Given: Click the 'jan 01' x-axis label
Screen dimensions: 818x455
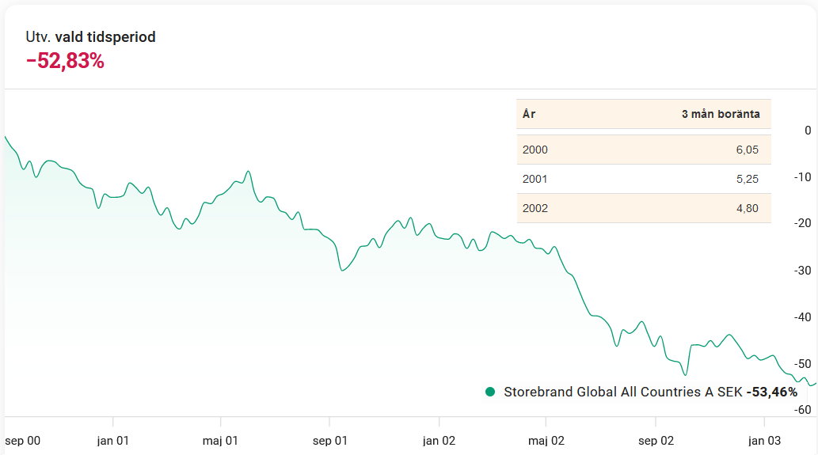Looking at the screenshot, I should (x=113, y=441).
